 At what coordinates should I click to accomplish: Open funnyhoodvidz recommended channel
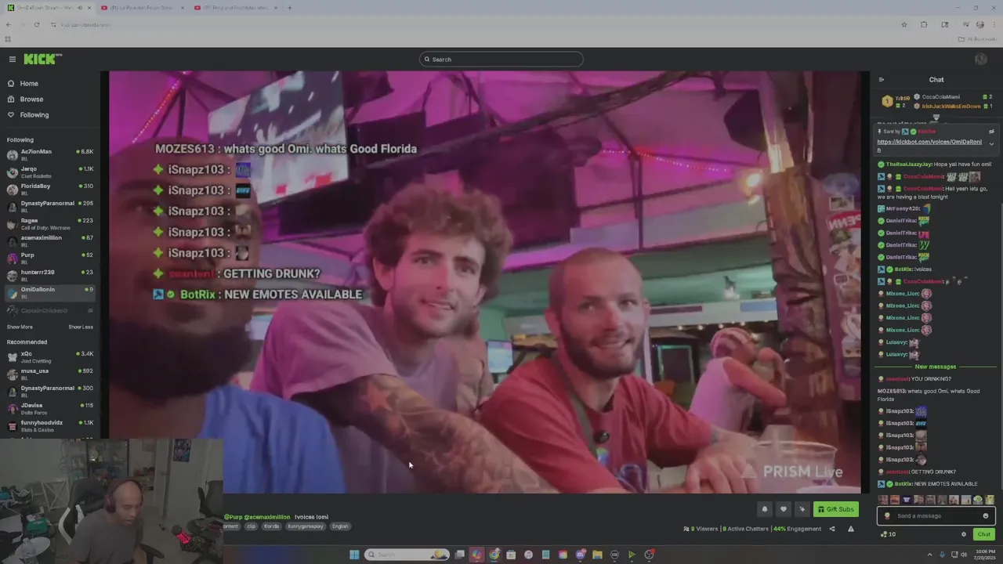(49, 426)
